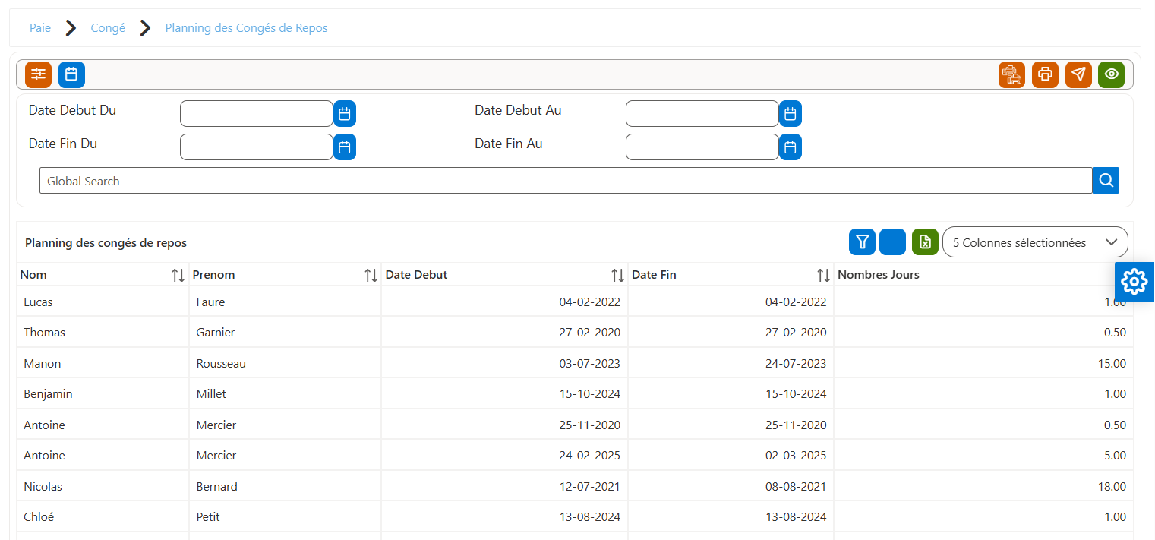Open the 5 Colonnes sélectionnées dropdown
This screenshot has height=540, width=1155.
(x=1035, y=242)
